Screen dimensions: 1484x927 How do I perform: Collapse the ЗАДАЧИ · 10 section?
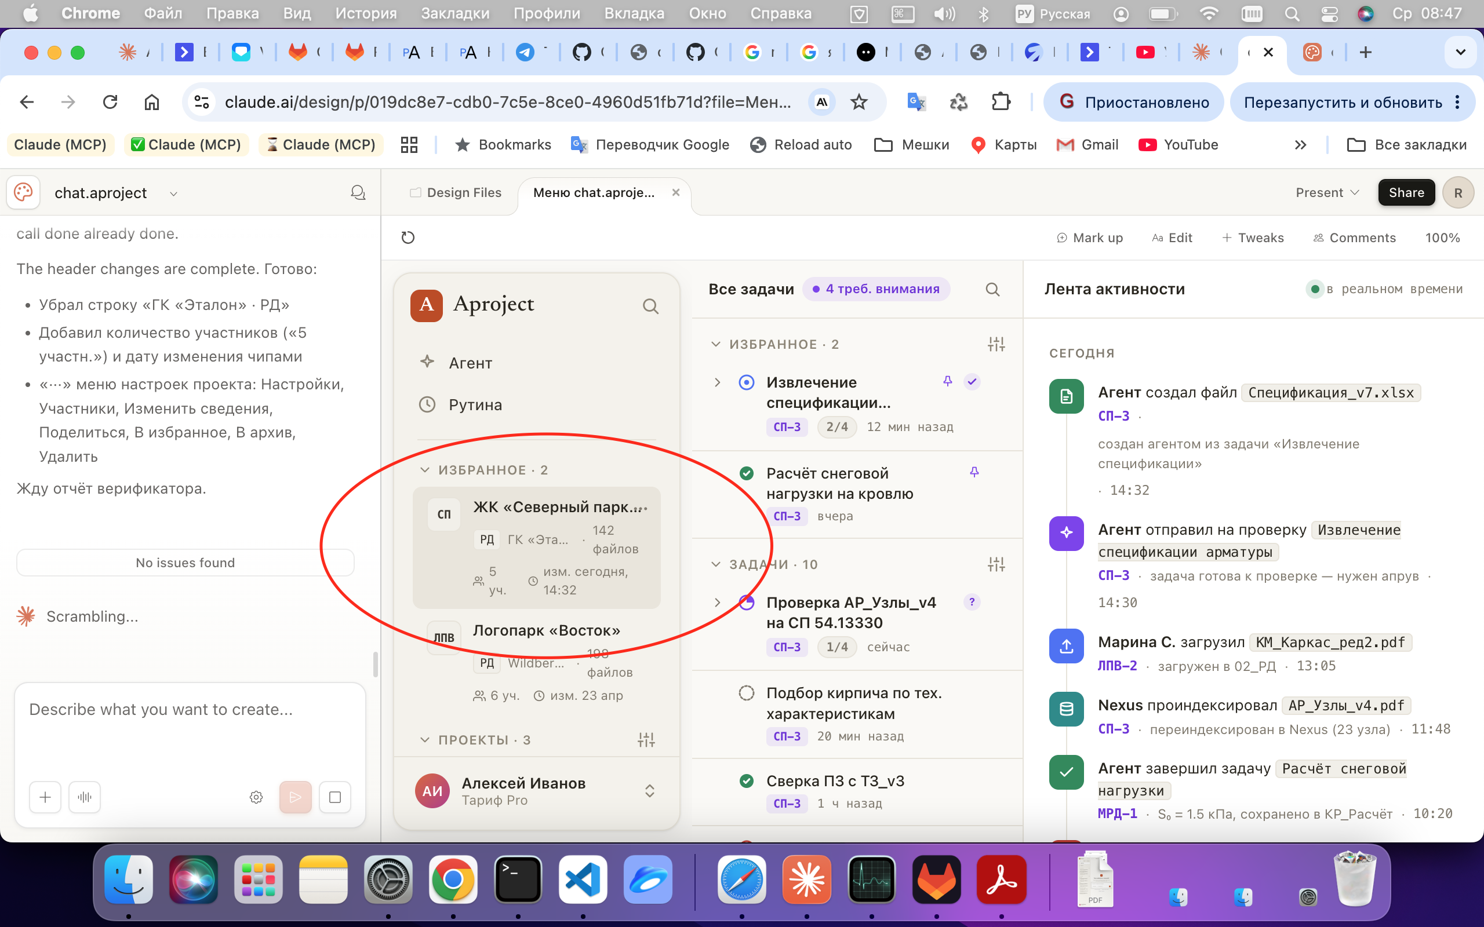715,564
